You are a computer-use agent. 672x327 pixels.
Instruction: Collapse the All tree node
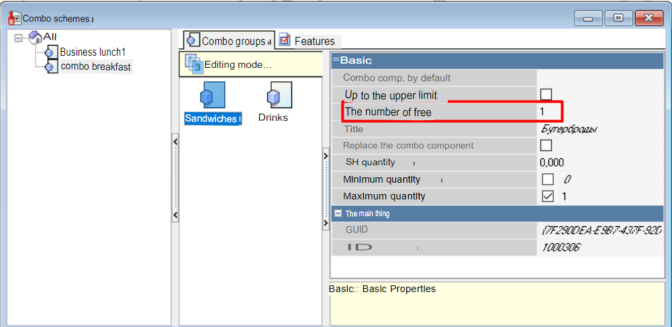tap(18, 38)
